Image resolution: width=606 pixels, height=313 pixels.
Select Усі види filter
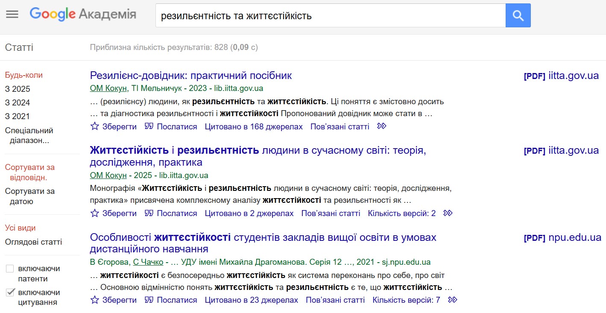pyautogui.click(x=20, y=228)
